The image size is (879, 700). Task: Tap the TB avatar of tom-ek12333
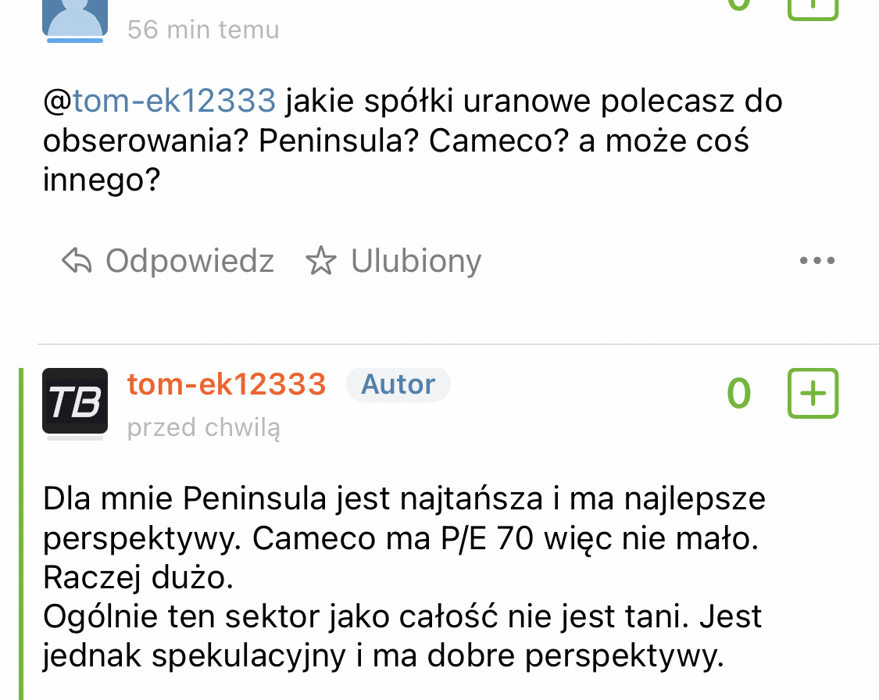[75, 401]
